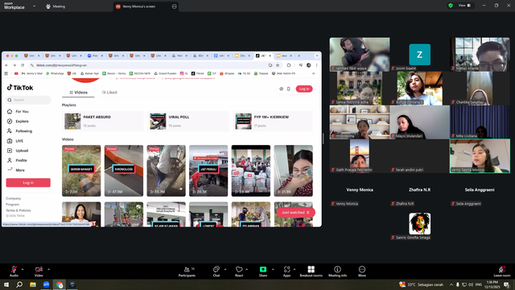Expand the React options arrow
The height and width of the screenshot is (290, 515).
click(x=247, y=269)
